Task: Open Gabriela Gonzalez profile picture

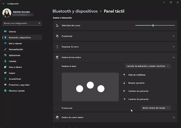Action: point(7,13)
